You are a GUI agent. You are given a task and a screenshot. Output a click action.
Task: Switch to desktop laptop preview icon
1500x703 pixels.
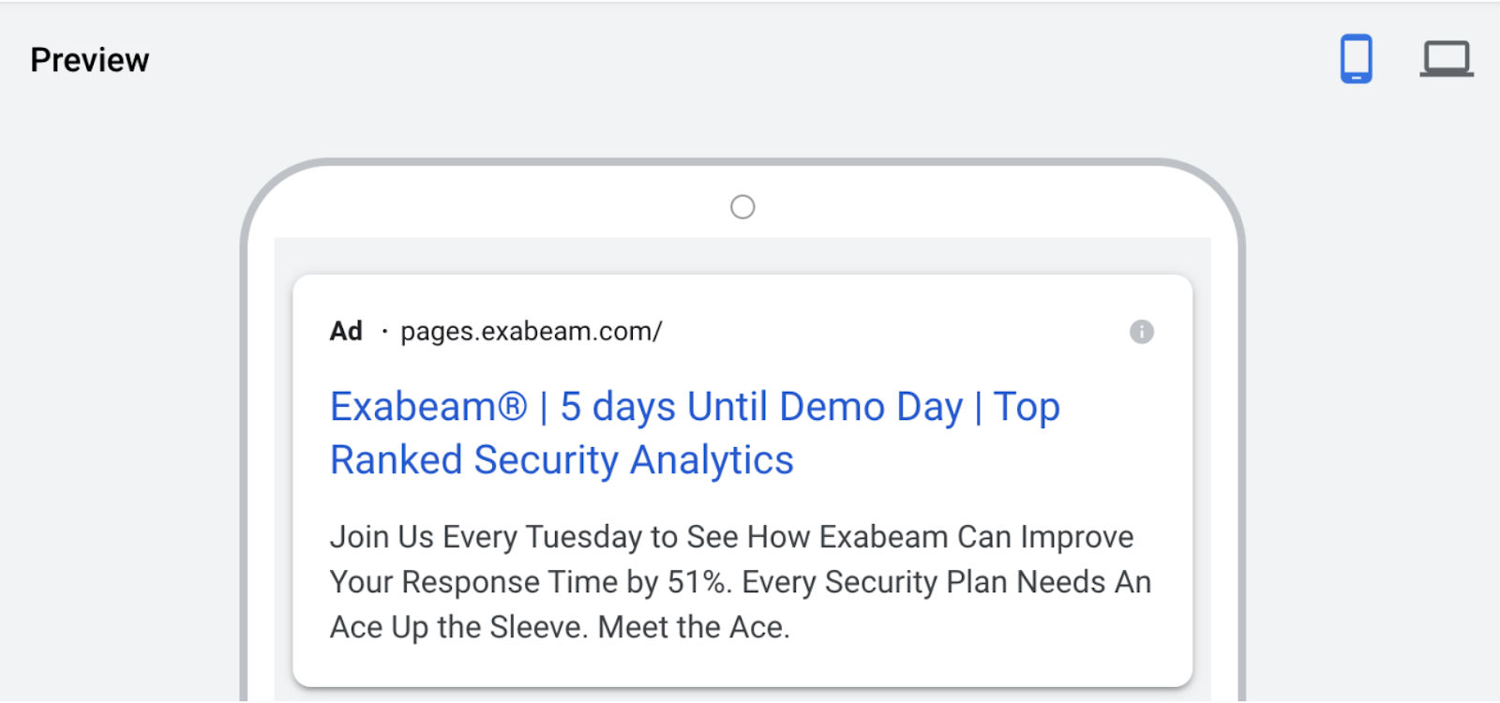point(1447,59)
